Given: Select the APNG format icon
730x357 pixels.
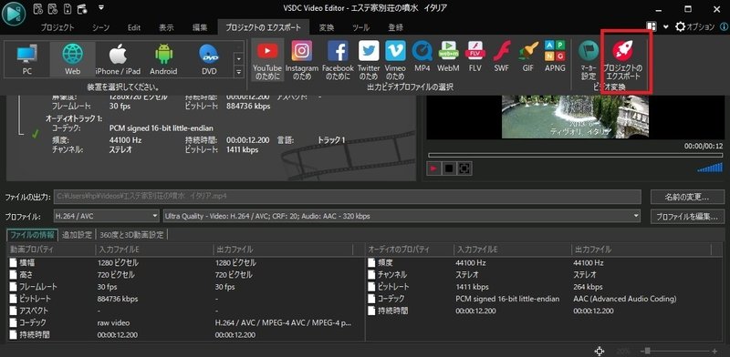Looking at the screenshot, I should tap(555, 56).
